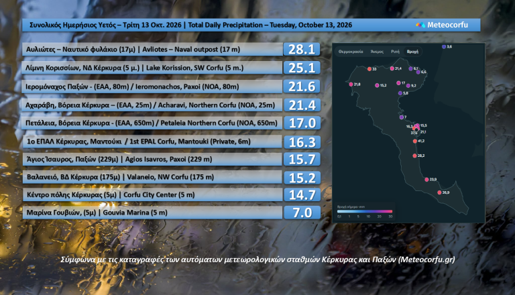
Task: Click the Meteocorfu.gr source footnote
Action: click(257, 259)
